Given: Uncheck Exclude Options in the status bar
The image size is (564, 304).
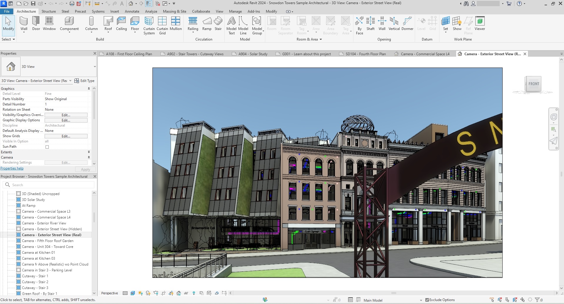Looking at the screenshot, I should point(427,300).
